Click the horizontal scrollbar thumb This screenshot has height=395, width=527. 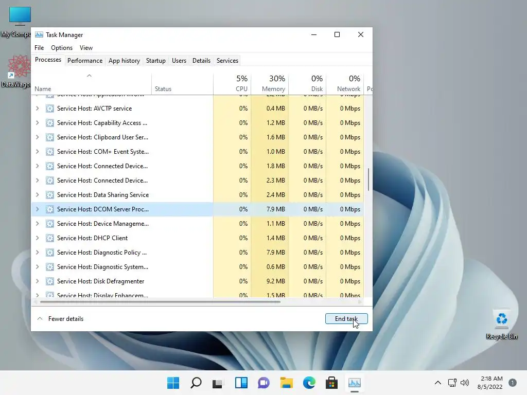(x=160, y=302)
